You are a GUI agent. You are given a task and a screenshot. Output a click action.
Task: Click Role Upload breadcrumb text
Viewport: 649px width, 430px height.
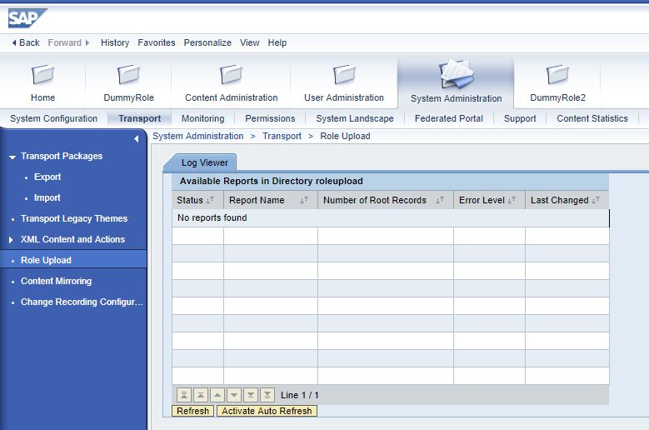coord(345,136)
